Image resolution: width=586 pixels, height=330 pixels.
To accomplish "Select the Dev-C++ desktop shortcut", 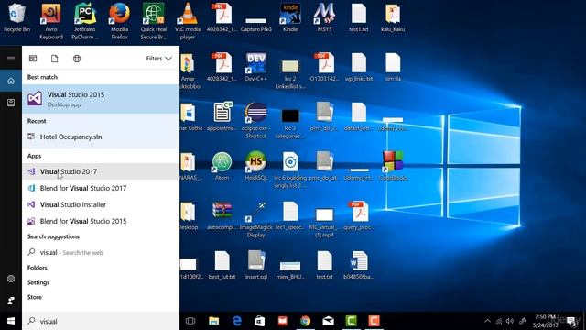I will pyautogui.click(x=256, y=67).
